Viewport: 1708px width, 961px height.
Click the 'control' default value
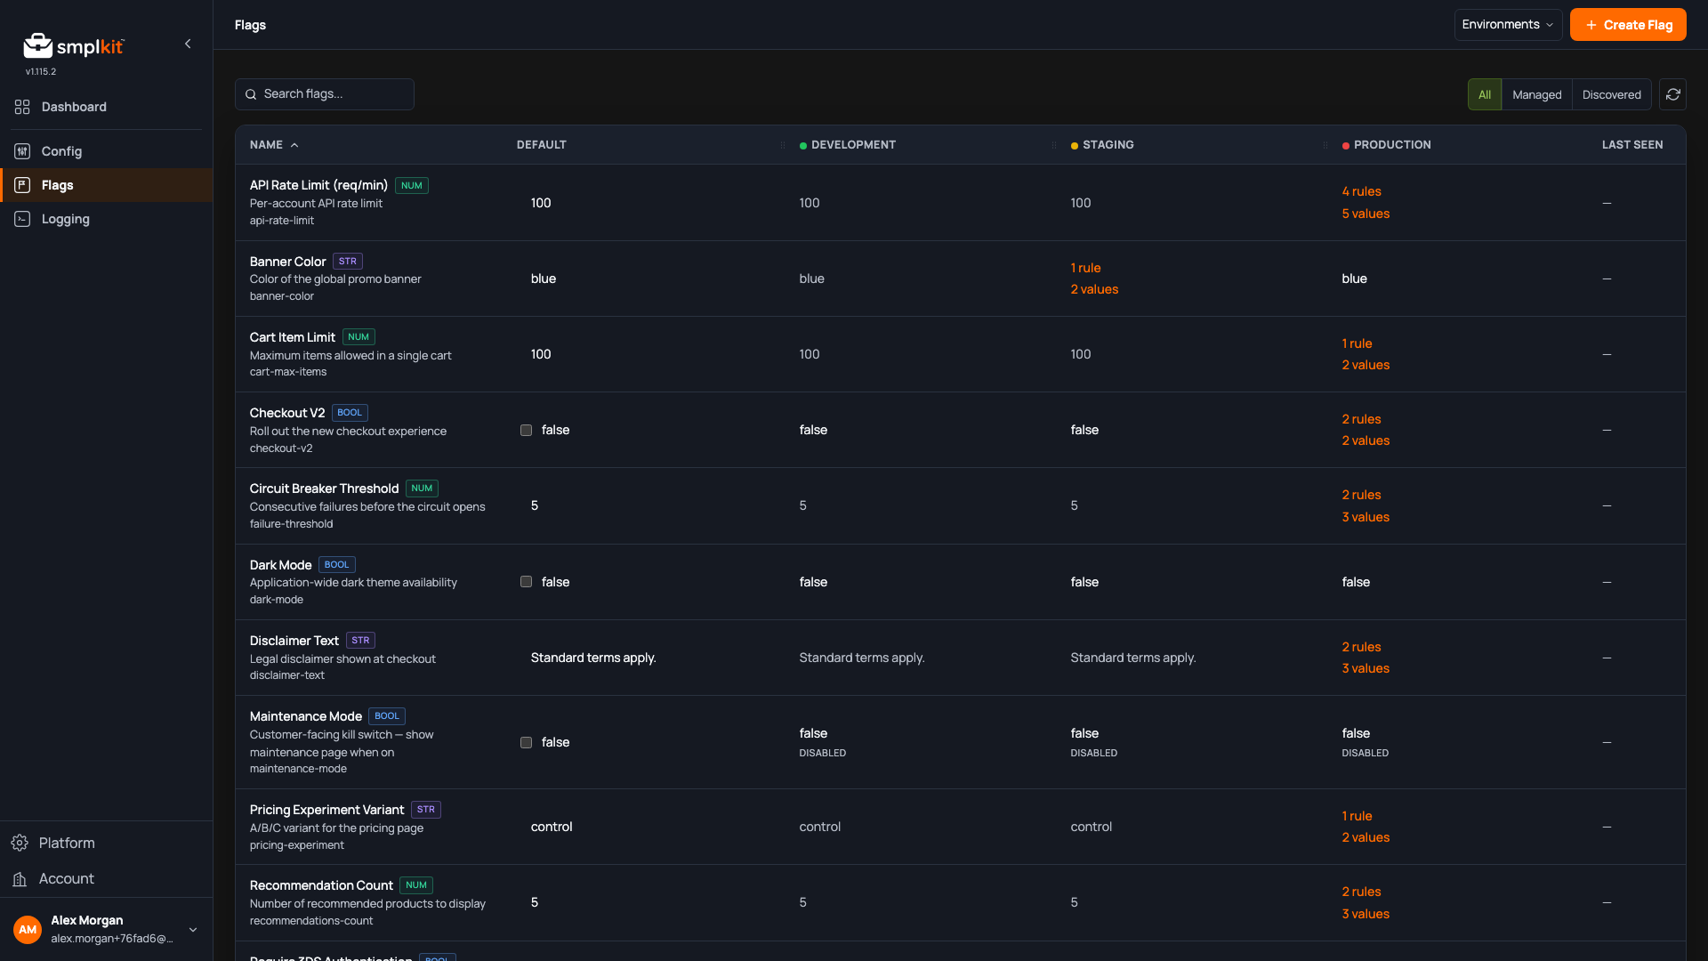click(552, 827)
